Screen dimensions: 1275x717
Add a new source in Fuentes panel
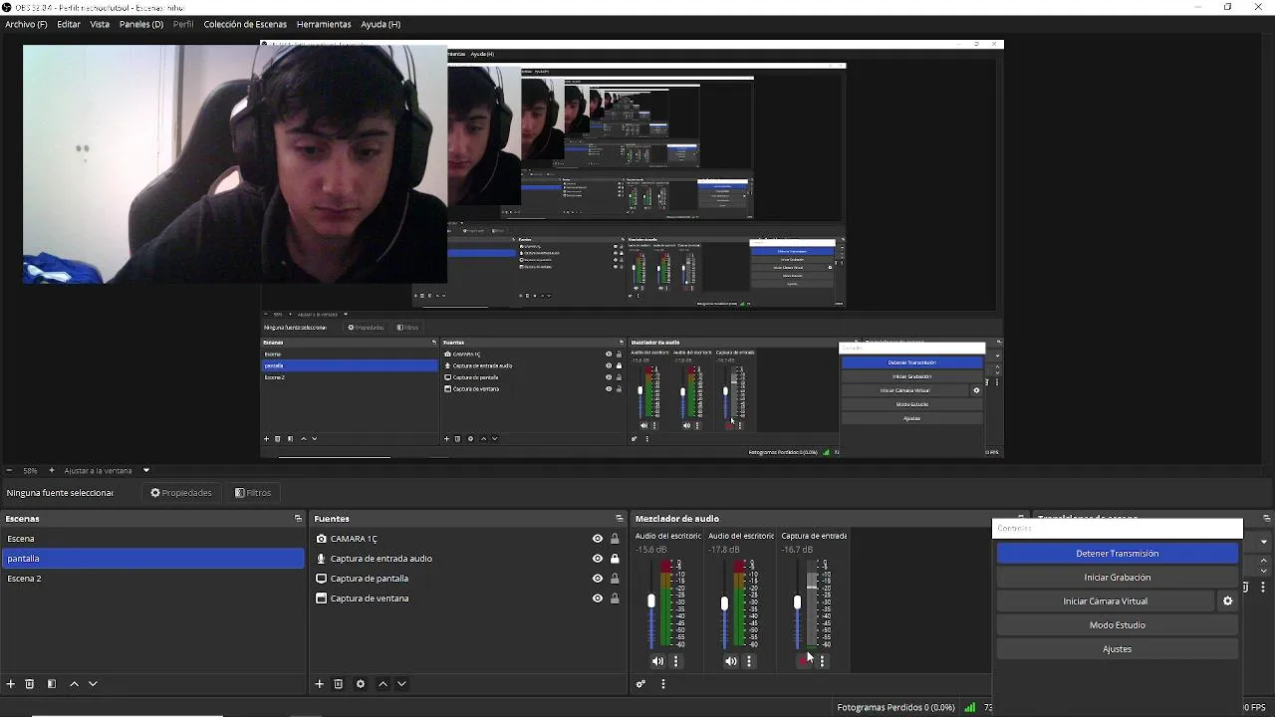tap(320, 684)
